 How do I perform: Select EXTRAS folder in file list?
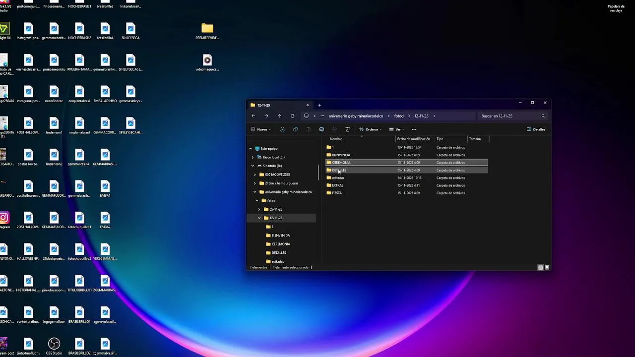click(x=407, y=185)
